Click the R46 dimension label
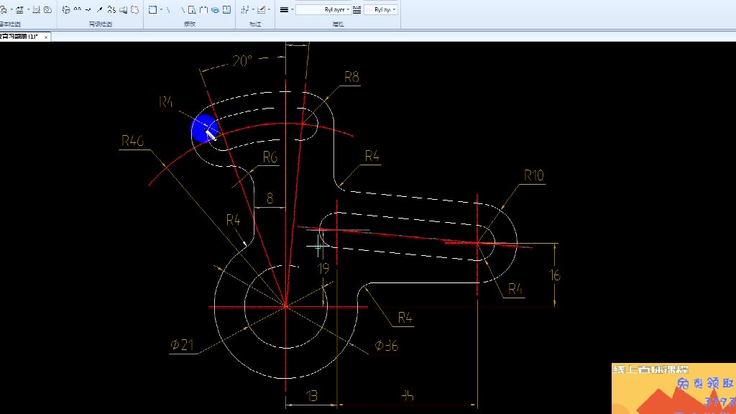The image size is (736, 414). 132,141
